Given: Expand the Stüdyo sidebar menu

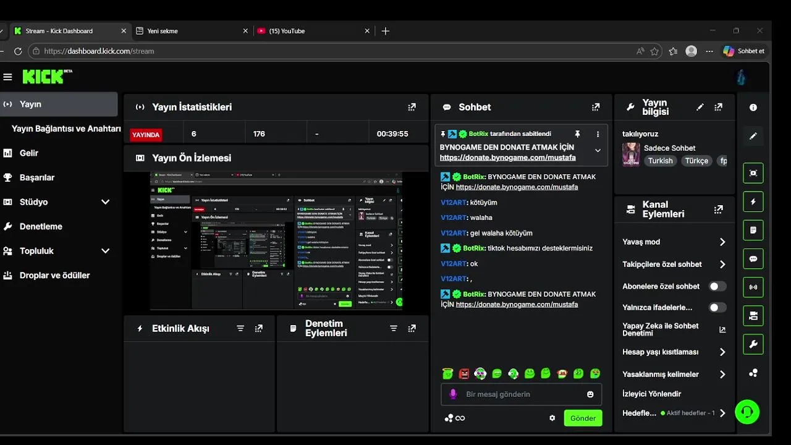Looking at the screenshot, I should [x=105, y=202].
